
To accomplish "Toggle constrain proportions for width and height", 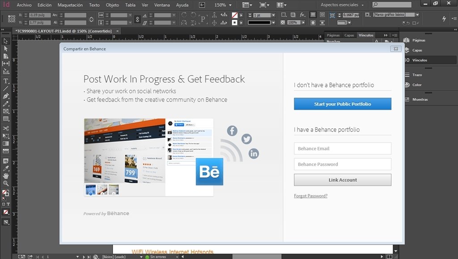I will pyautogui.click(x=91, y=19).
